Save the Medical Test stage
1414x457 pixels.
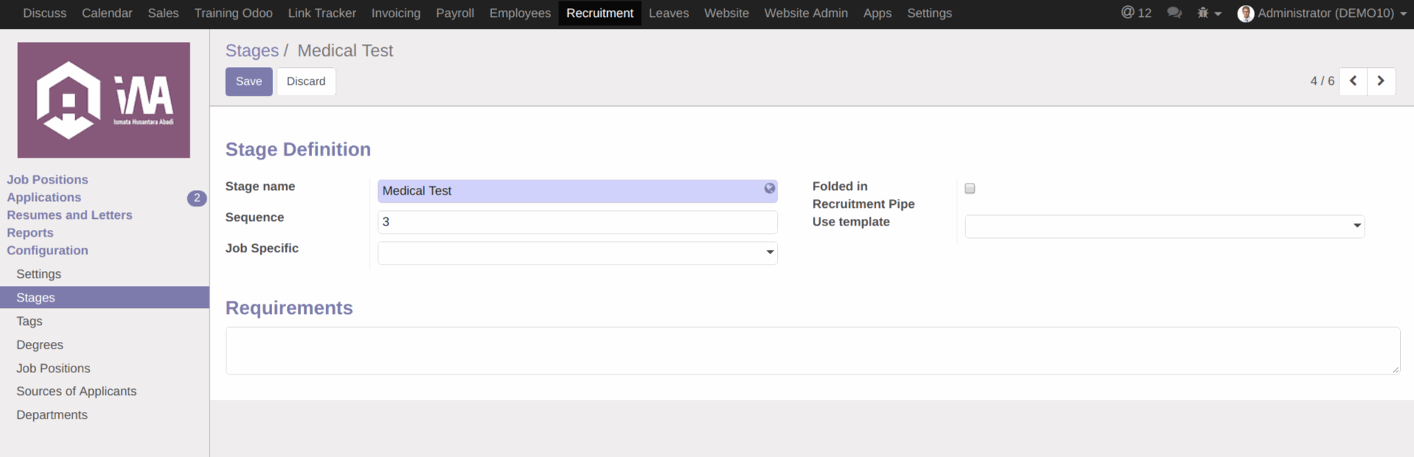click(249, 81)
